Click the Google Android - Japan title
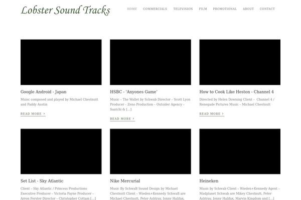The image size is (301, 200). click(x=43, y=92)
